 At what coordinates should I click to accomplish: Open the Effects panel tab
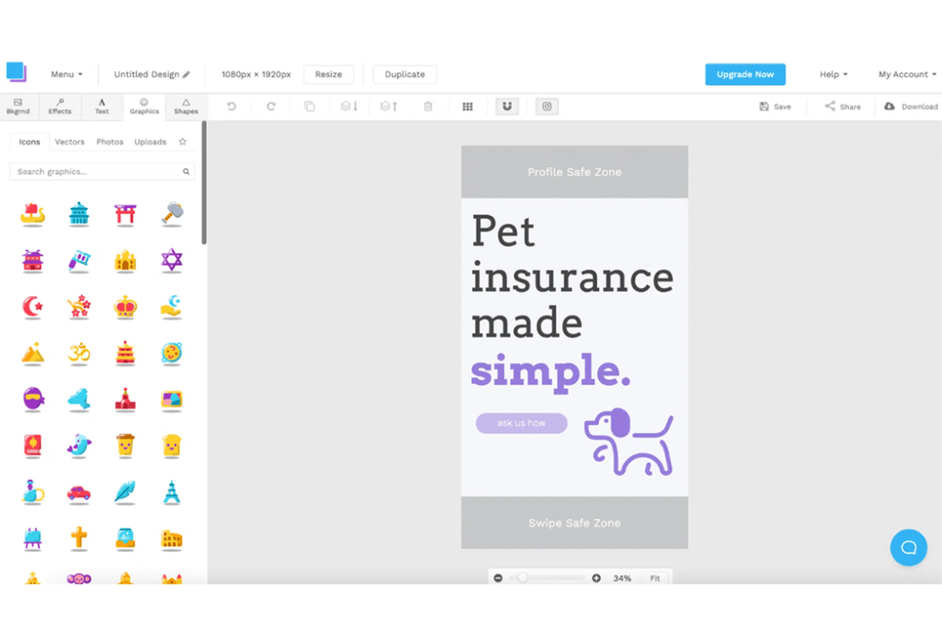[x=60, y=107]
